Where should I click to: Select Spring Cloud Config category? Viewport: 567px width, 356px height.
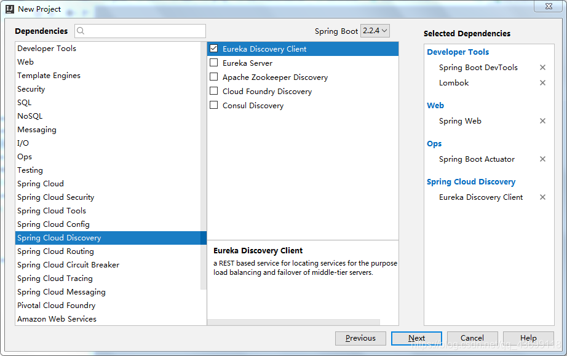[x=108, y=224]
